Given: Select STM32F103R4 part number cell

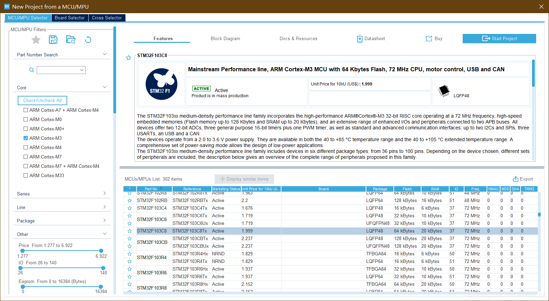Looking at the screenshot, I should click(154, 258).
